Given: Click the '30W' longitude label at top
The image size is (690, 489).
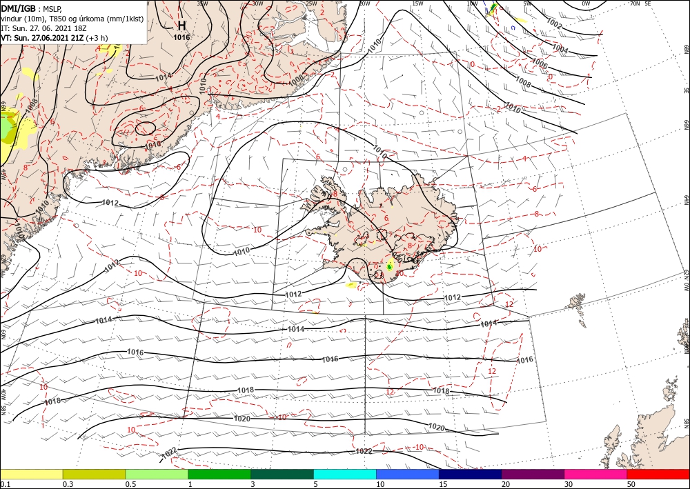Looking at the screenshot, I should pos(257,3).
